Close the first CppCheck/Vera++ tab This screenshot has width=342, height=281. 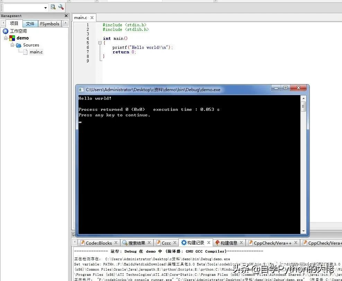click(296, 243)
